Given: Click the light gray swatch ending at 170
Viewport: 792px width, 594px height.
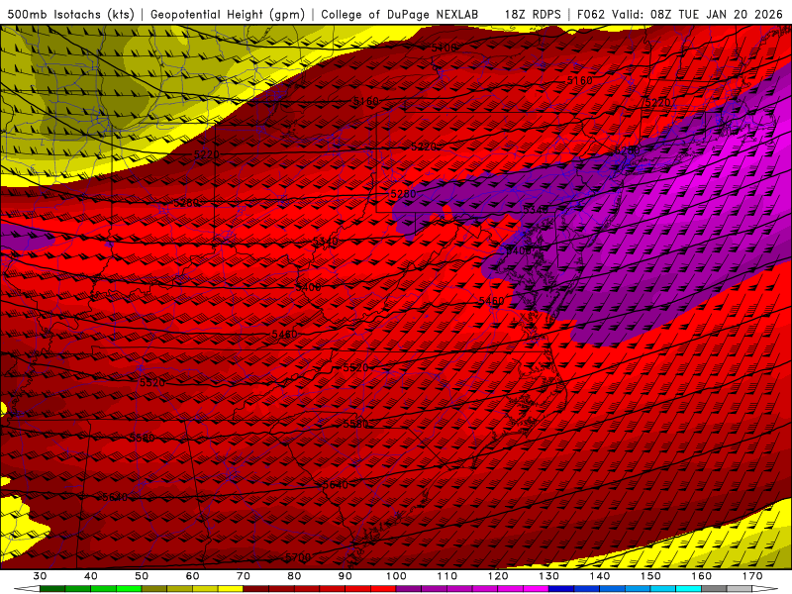Looking at the screenshot, I should tap(740, 588).
